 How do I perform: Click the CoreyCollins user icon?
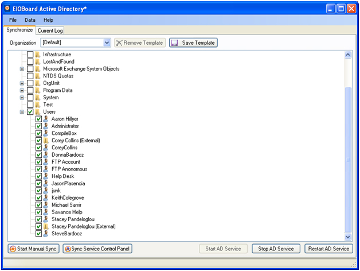[x=46, y=148]
